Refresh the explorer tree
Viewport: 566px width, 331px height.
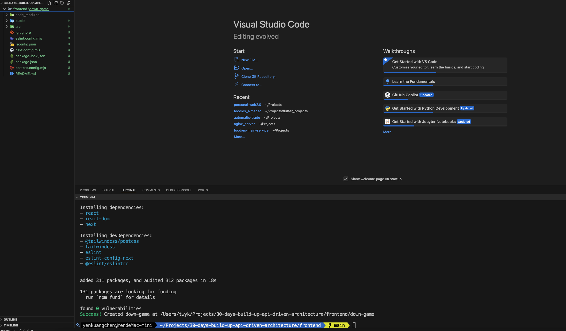(x=62, y=3)
